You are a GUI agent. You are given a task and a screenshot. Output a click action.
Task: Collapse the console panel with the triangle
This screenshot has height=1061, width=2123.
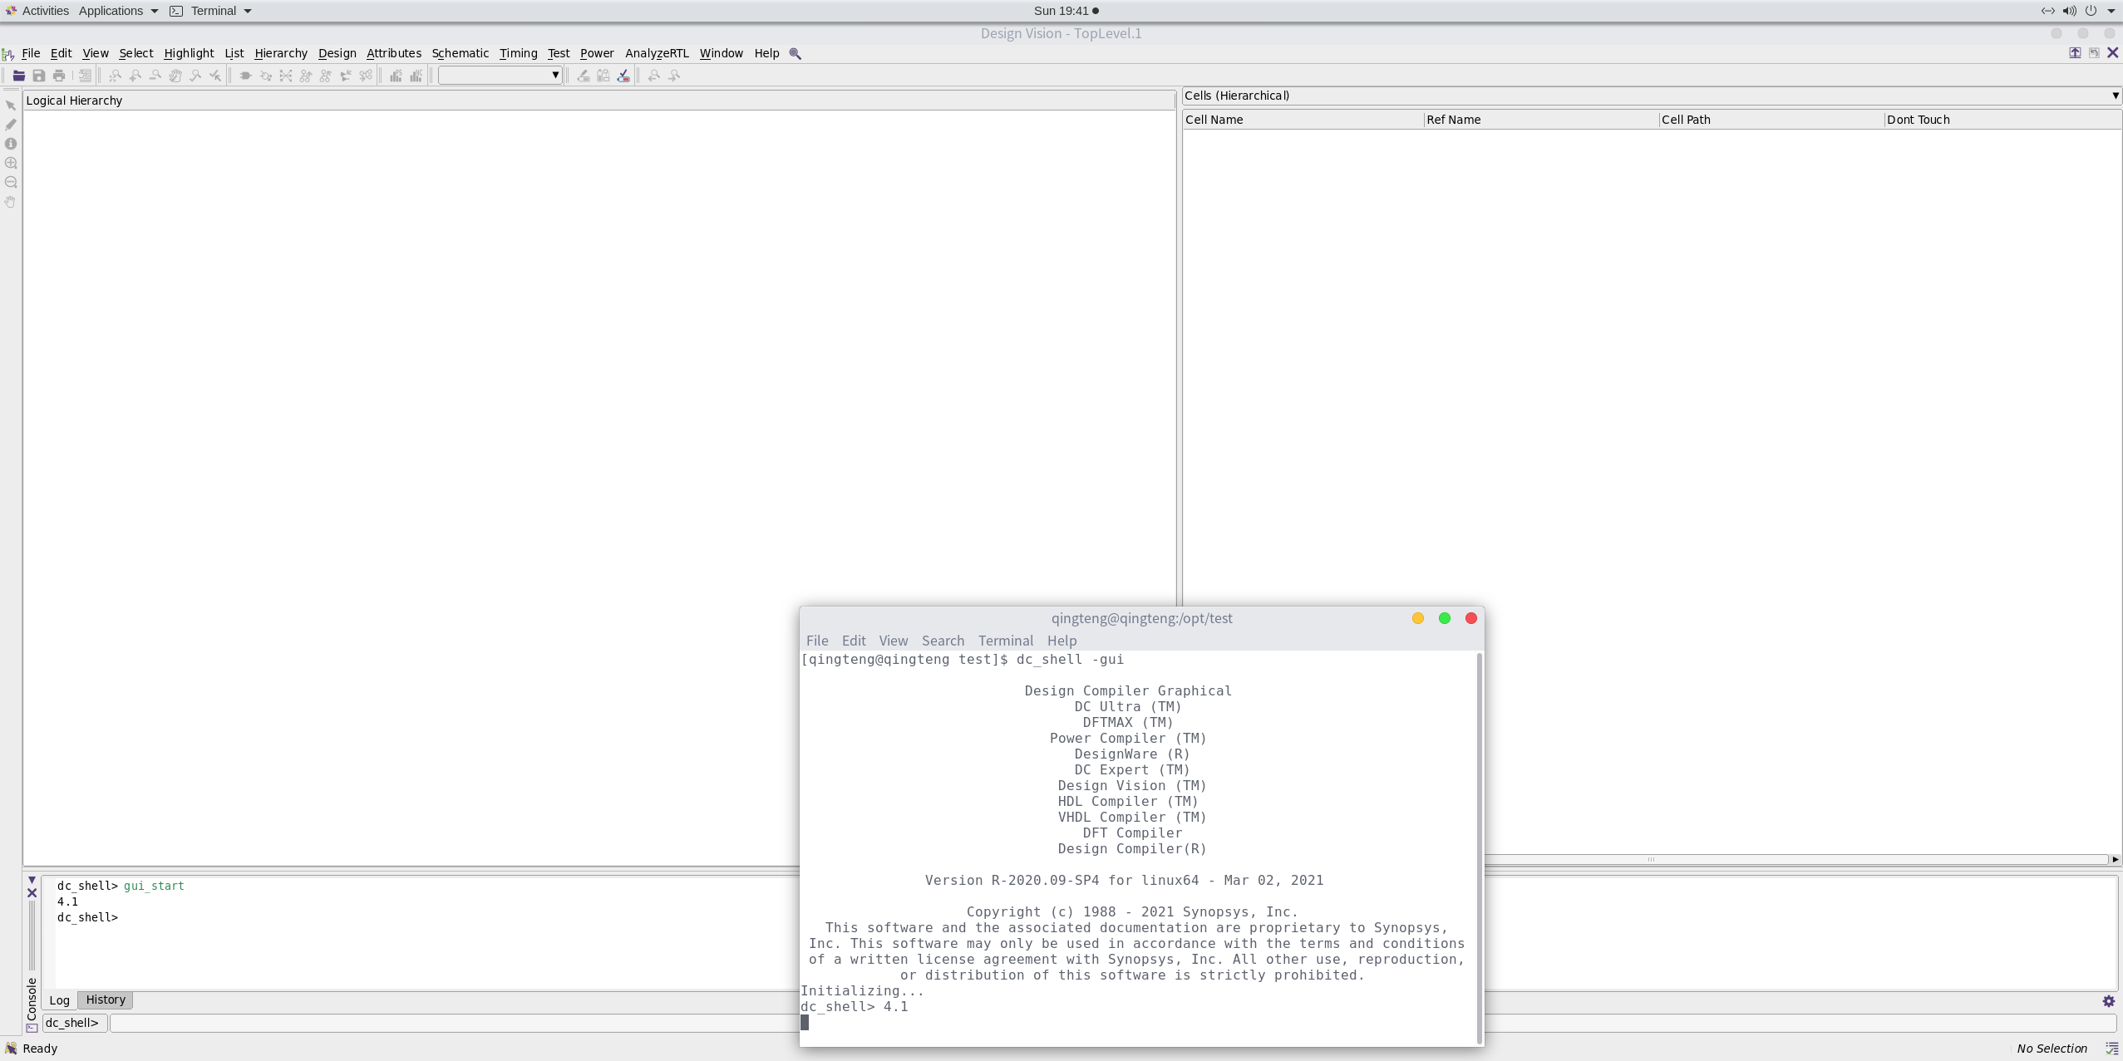pyautogui.click(x=32, y=880)
